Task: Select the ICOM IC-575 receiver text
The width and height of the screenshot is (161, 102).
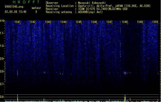Action: (x=103, y=9)
